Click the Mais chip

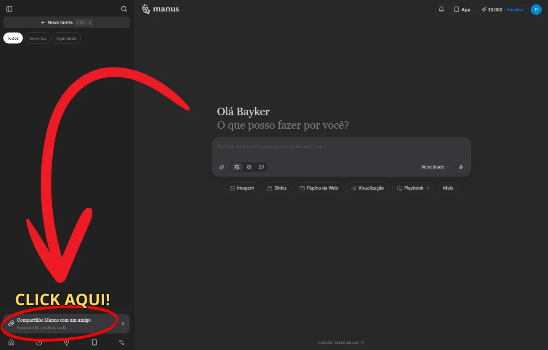(x=448, y=188)
